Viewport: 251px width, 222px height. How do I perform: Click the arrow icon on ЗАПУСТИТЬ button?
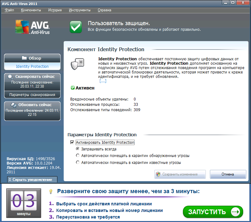click(236, 212)
